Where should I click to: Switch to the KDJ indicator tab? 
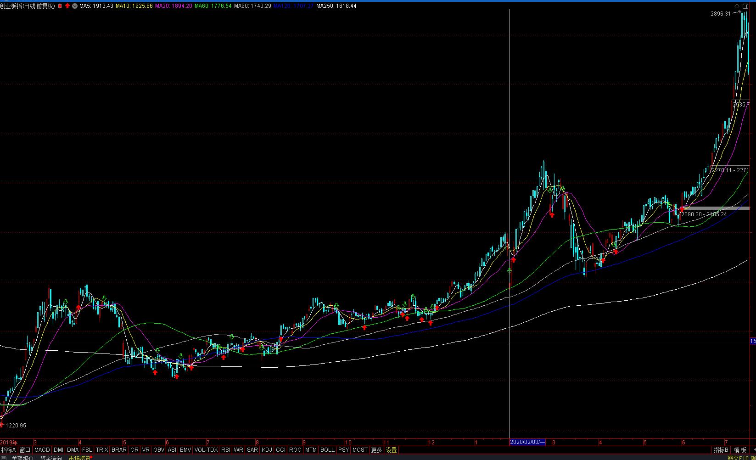tap(267, 450)
